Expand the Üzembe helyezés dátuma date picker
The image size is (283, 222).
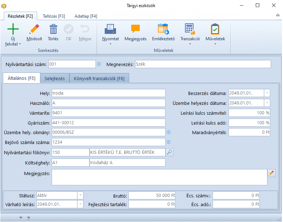pos(267,103)
